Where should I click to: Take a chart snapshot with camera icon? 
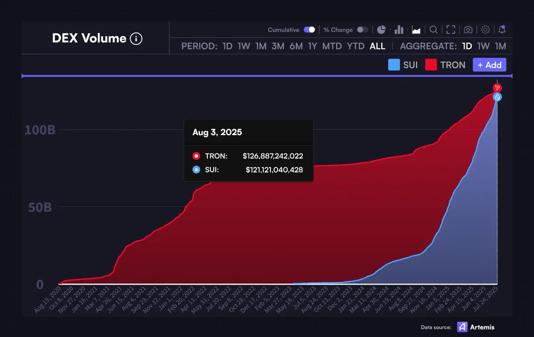[x=468, y=30]
